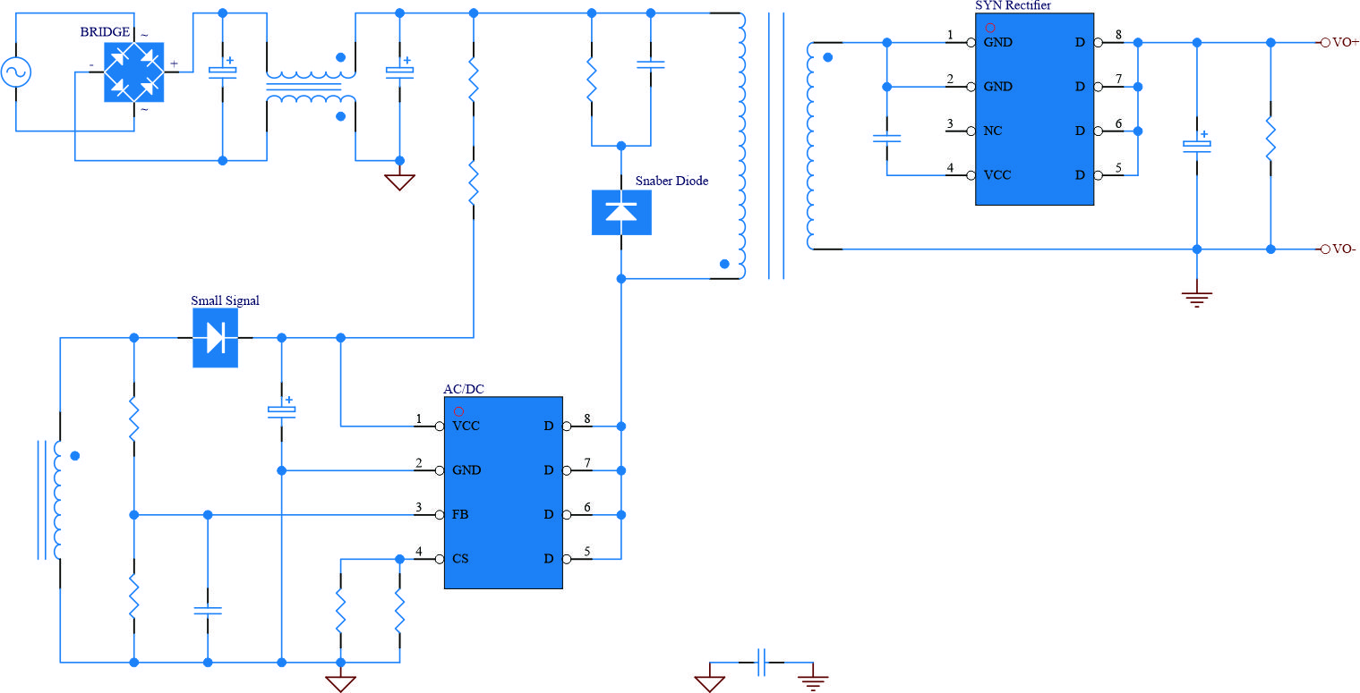The width and height of the screenshot is (1360, 693).
Task: Select the capacitor between the two bottom grounds
Action: coord(762,663)
